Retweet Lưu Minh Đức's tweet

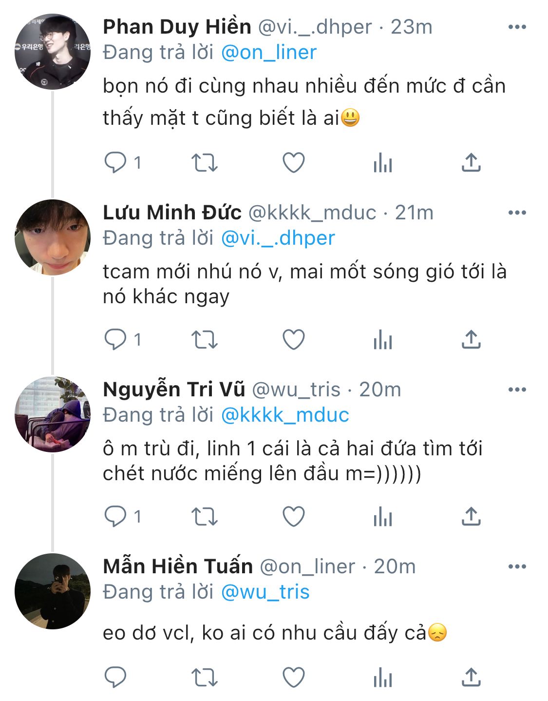[204, 340]
